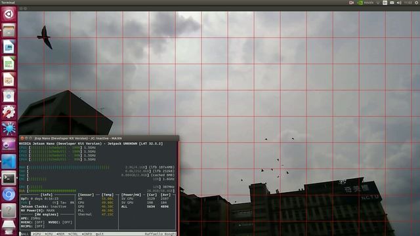Click the thermal sensor row

(96, 214)
